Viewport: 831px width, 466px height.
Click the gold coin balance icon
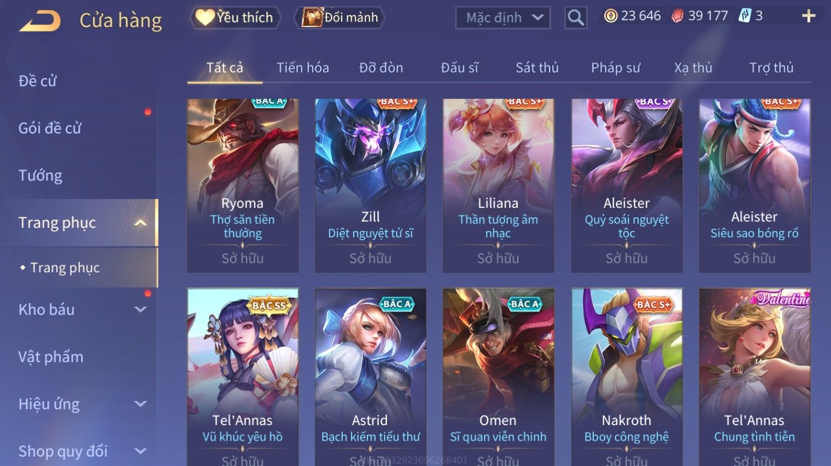(x=610, y=16)
